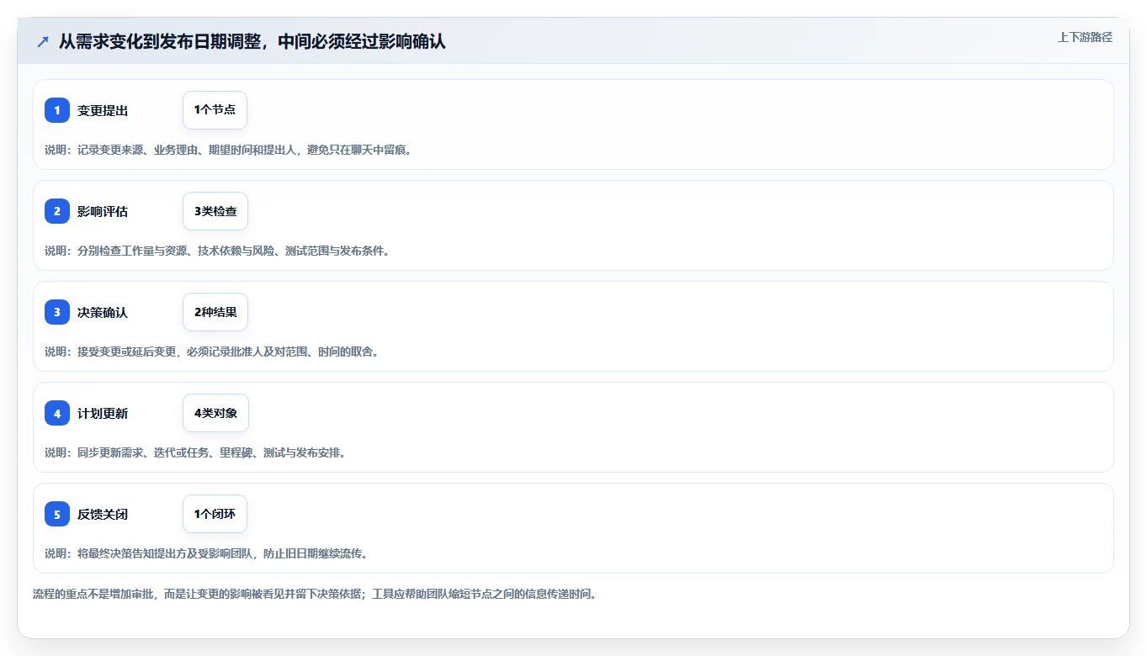The image size is (1147, 656).
Task: Click the 1个节点 pill
Action: tap(215, 110)
